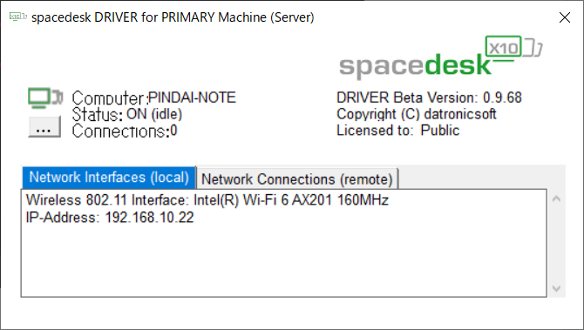Click the DRIVER Beta Version 0.9.68 text
584x330 pixels.
click(x=429, y=98)
